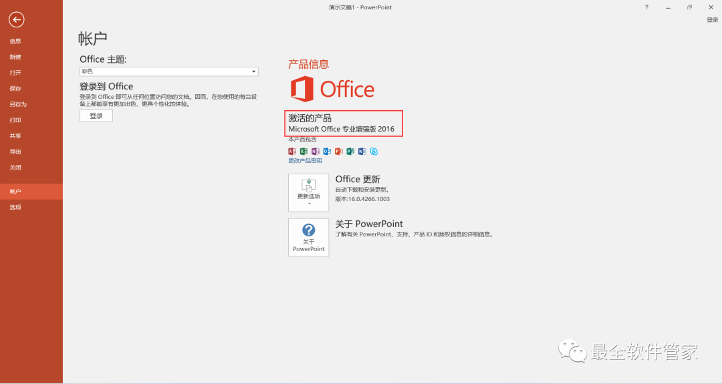This screenshot has height=384, width=722.
Task: Click the Microsoft Office 专业增强版 2016 text
Action: pos(341,130)
